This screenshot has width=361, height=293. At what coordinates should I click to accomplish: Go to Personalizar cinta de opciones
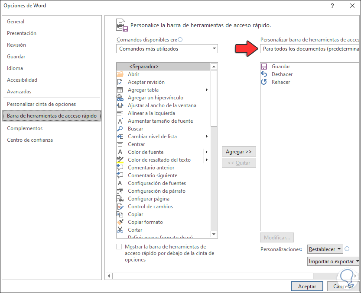pos(42,104)
